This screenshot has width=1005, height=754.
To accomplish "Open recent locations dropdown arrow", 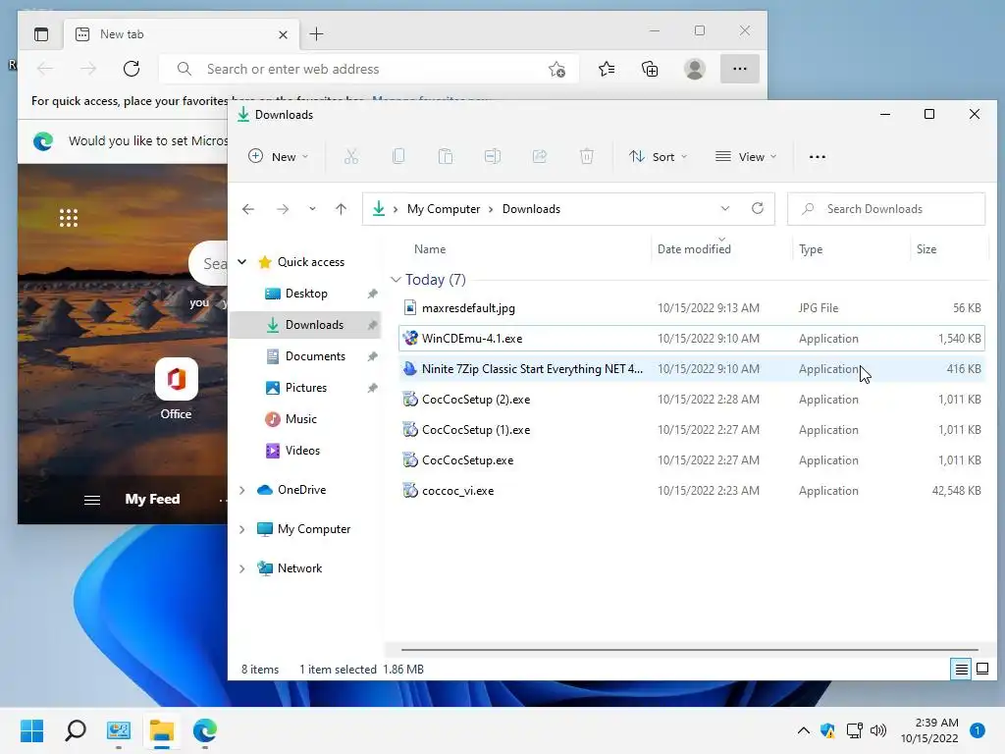I will 312,209.
